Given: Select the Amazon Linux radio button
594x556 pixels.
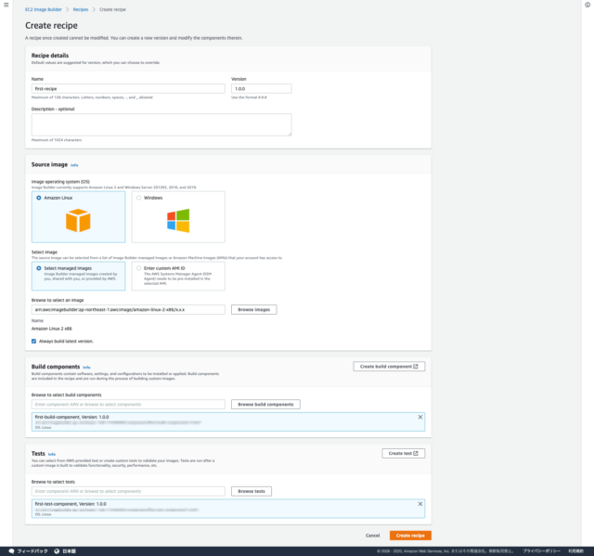Looking at the screenshot, I should click(x=39, y=198).
